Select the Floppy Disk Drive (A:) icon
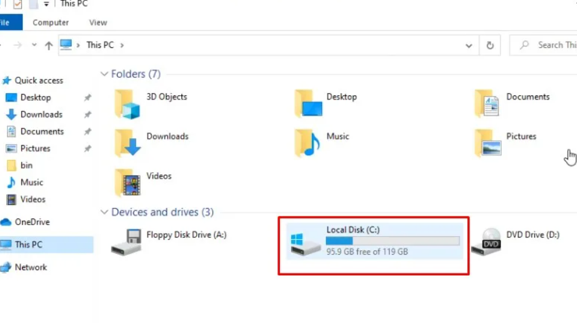577x323 pixels. click(x=127, y=243)
